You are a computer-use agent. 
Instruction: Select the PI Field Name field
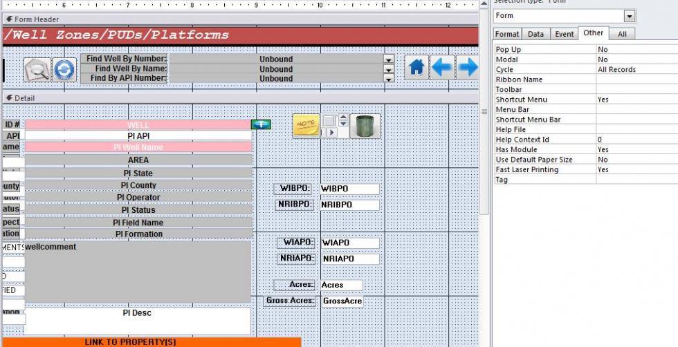click(138, 223)
